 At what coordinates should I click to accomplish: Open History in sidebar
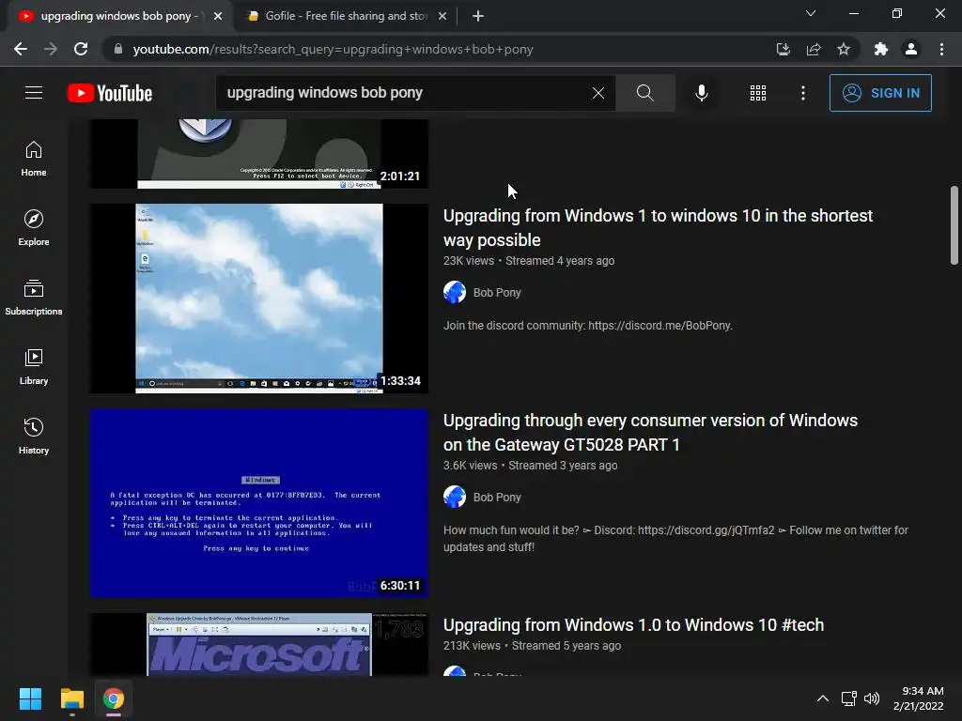click(x=34, y=436)
